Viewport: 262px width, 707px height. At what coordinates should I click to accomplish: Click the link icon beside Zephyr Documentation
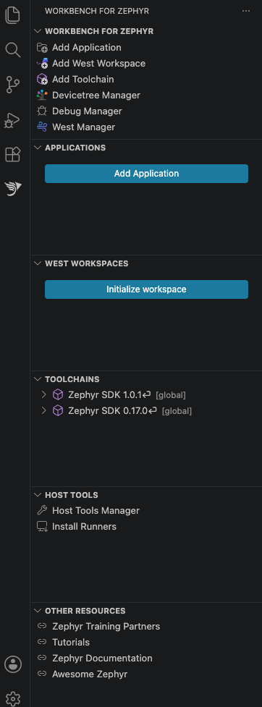tap(42, 659)
